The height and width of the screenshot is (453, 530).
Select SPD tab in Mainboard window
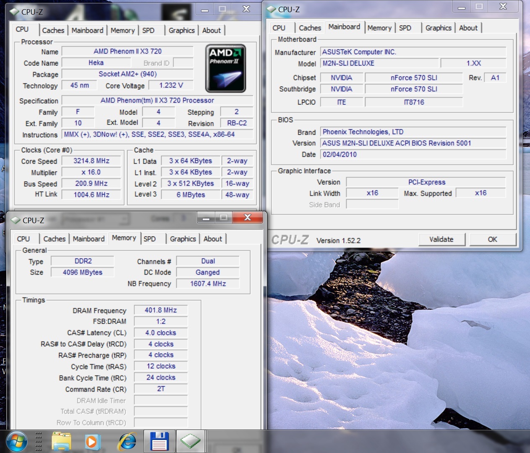[x=405, y=28]
